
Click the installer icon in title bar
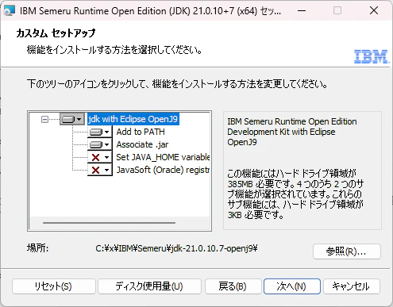pyautogui.click(x=10, y=11)
